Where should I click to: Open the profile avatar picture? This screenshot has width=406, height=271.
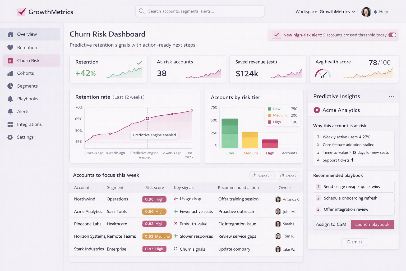(x=366, y=12)
